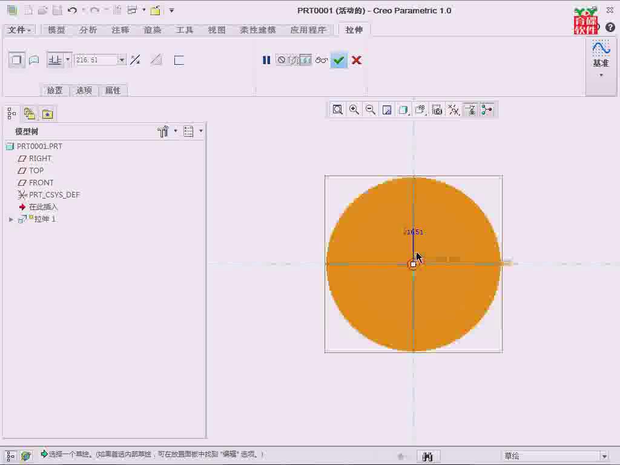This screenshot has width=620, height=465.
Task: Select the RIGHT datum plane
Action: pyautogui.click(x=35, y=159)
